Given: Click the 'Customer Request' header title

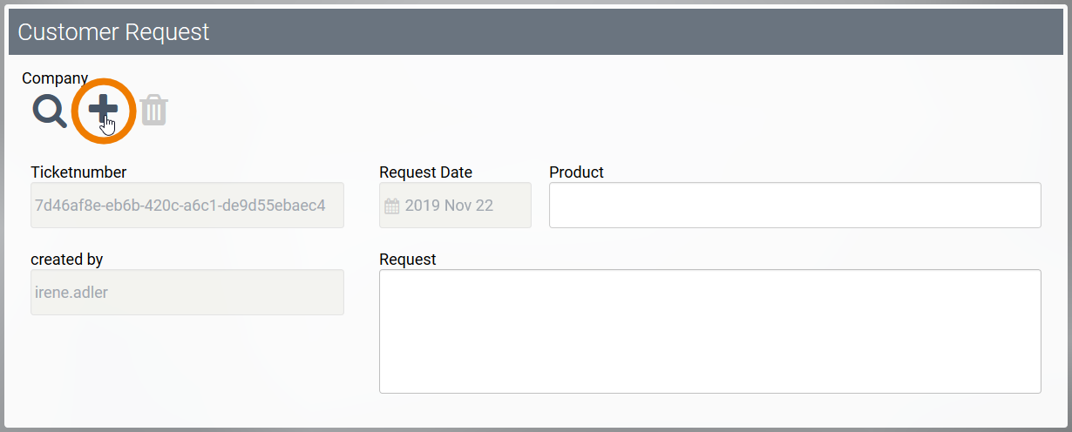Looking at the screenshot, I should pos(113,32).
